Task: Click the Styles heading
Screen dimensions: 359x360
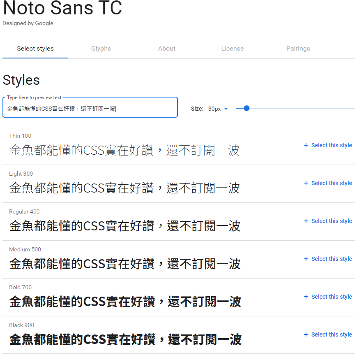Action: pos(21,80)
